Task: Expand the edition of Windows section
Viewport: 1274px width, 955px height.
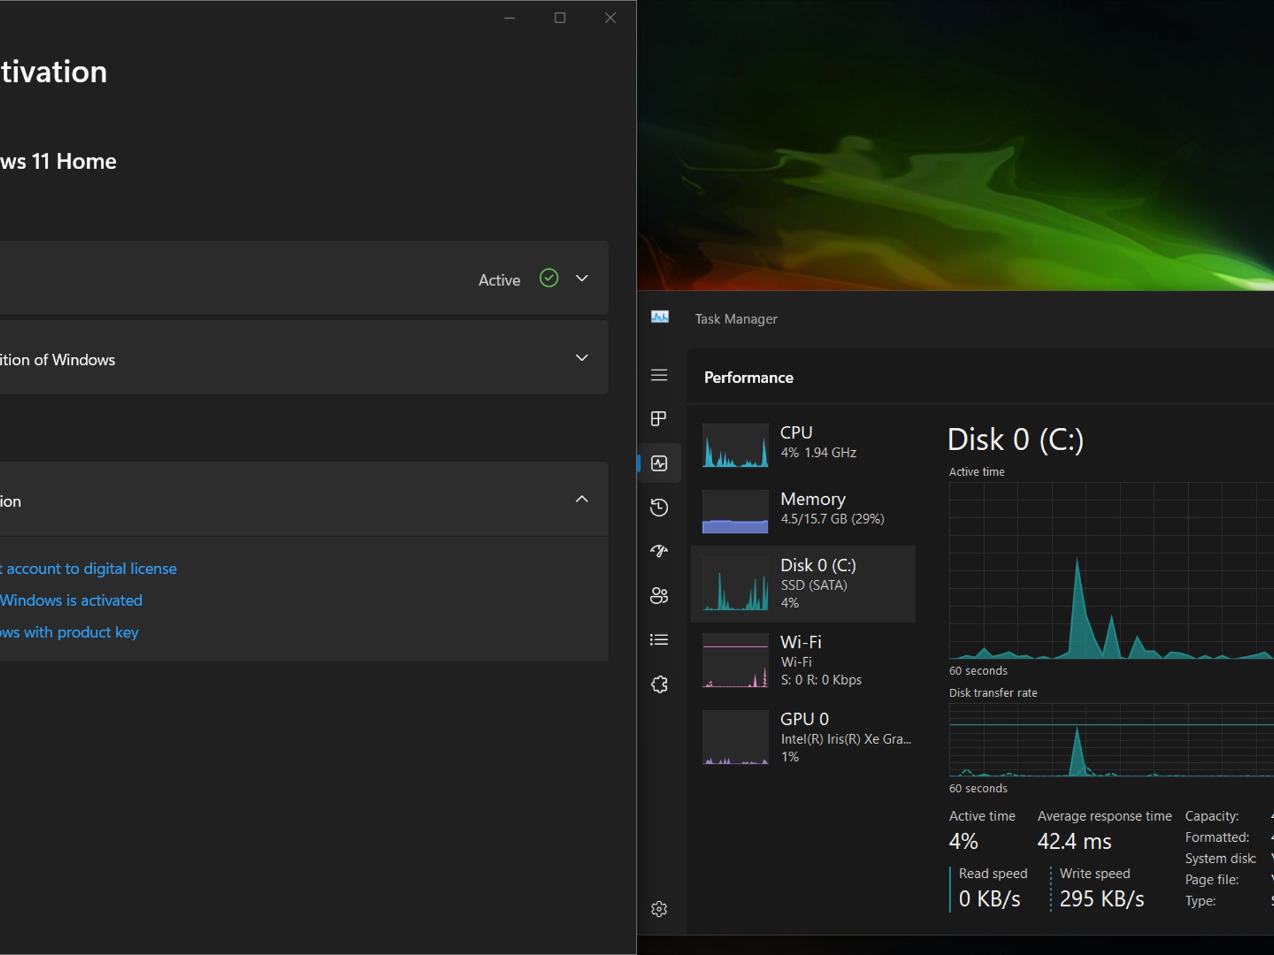Action: pos(304,358)
